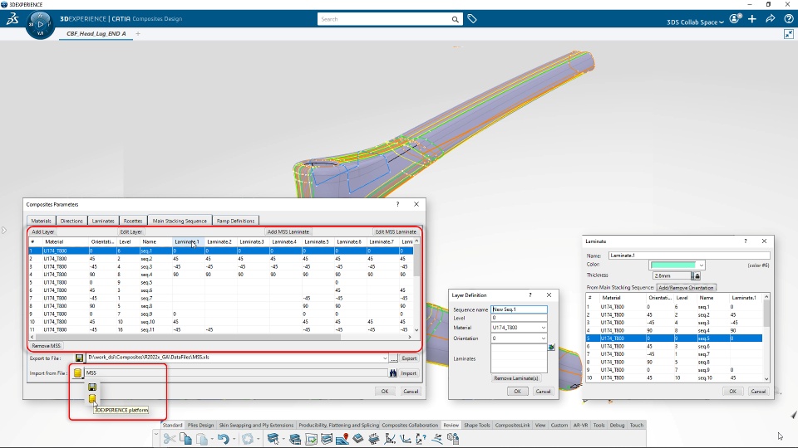Click the axis system icon with question mark
Viewport: 798px width, 448px height.
pyautogui.click(x=421, y=438)
